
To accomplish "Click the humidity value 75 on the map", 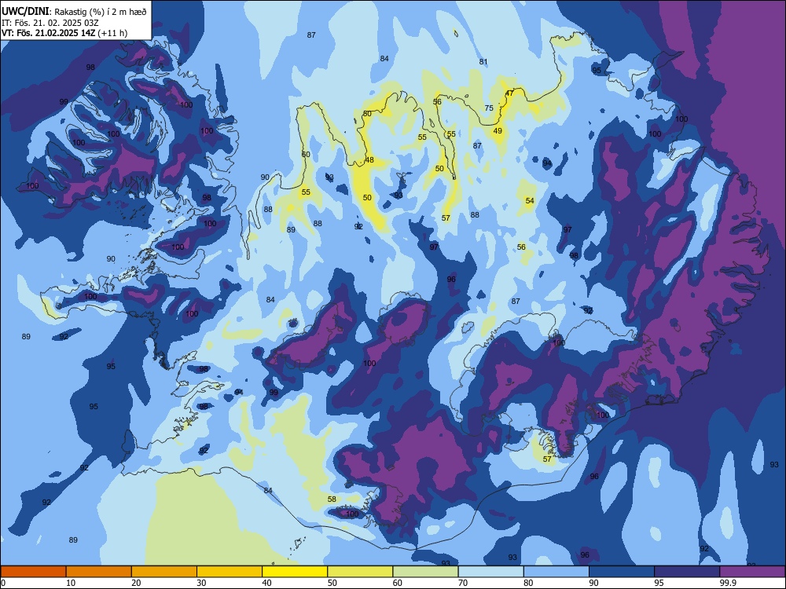I will [489, 108].
